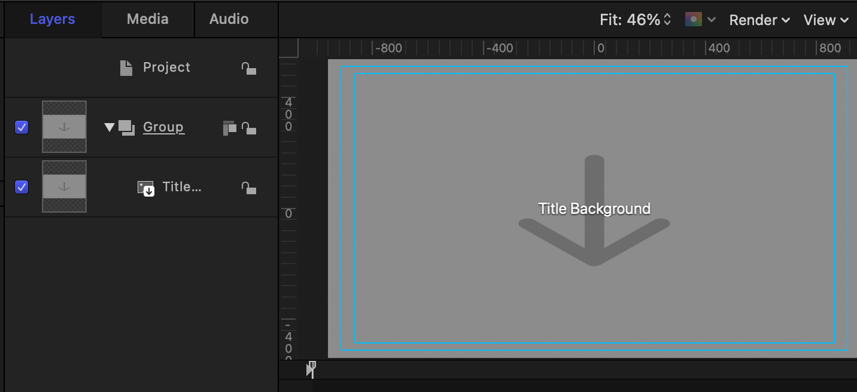This screenshot has width=857, height=392.
Task: Open the Render dropdown menu
Action: click(x=759, y=20)
